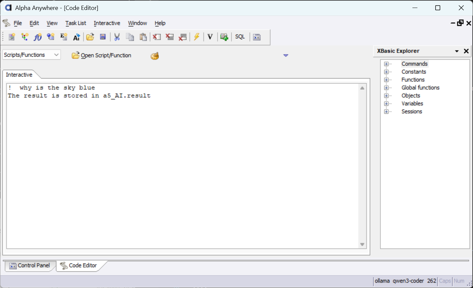
Task: Click the paint palette icon
Action: pyautogui.click(x=155, y=56)
